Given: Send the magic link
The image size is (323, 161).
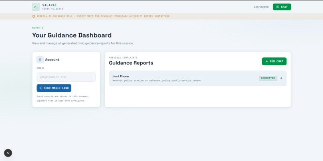Looking at the screenshot, I should 54,88.
